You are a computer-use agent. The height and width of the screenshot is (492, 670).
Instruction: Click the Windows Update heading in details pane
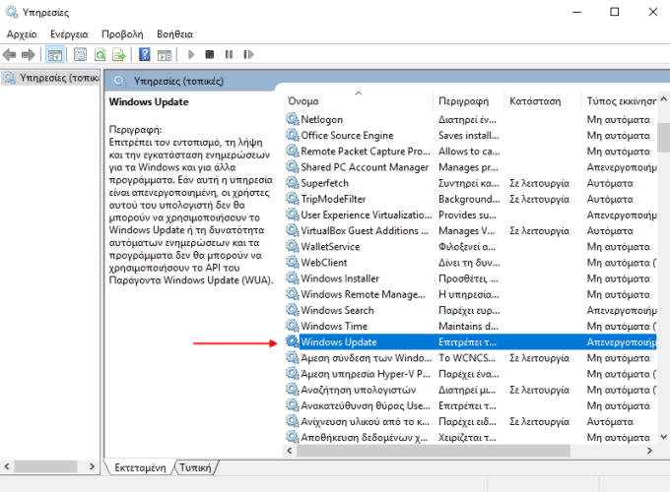click(149, 102)
